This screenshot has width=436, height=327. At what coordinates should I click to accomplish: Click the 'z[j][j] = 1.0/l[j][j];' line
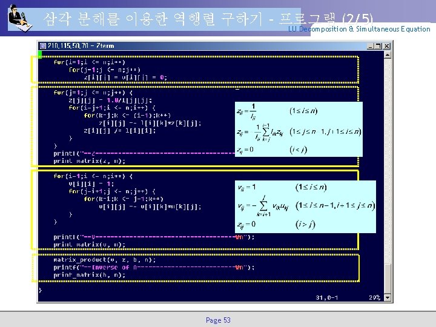point(110,101)
